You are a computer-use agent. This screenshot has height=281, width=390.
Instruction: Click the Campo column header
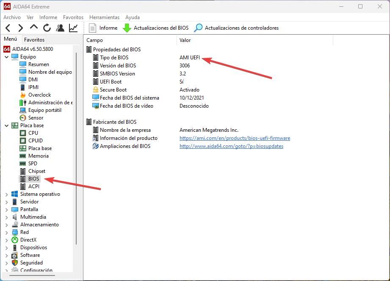pos(130,40)
